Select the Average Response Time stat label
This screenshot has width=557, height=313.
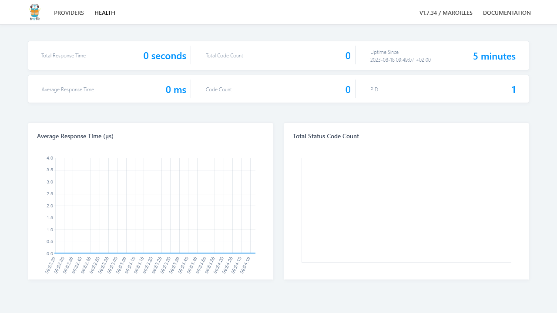tap(67, 90)
